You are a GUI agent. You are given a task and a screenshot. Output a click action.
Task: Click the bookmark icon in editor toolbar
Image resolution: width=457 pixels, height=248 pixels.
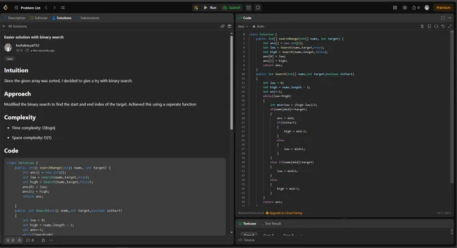coord(429,26)
